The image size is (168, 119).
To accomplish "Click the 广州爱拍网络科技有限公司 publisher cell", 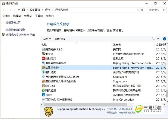I will pos(129,54).
